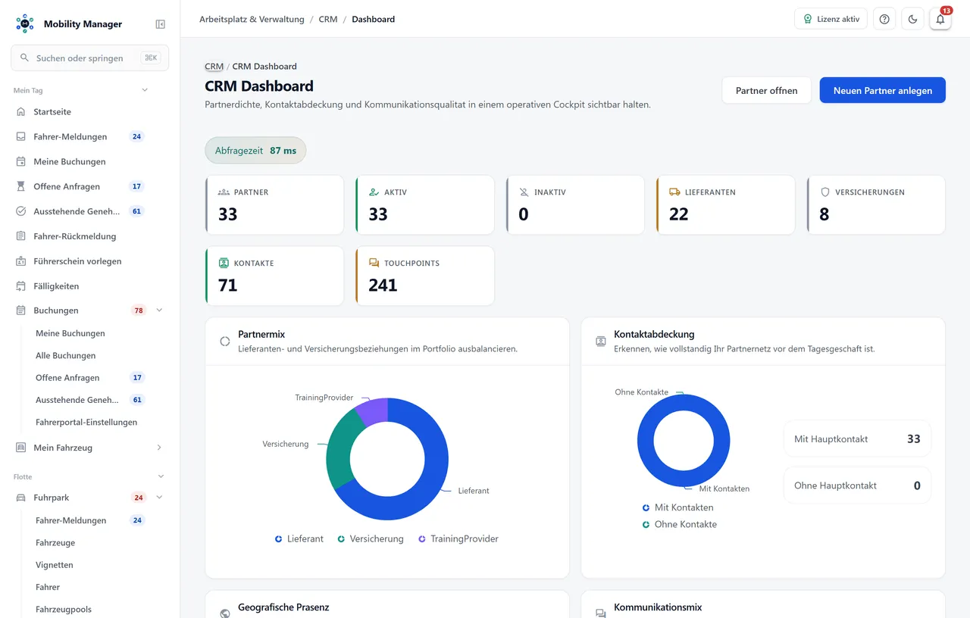Click the Mein Fahrzeug icon

[21, 448]
